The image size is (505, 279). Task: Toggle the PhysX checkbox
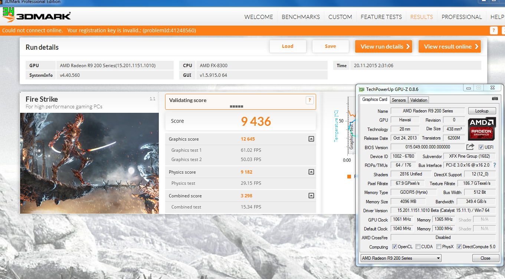[439, 247]
